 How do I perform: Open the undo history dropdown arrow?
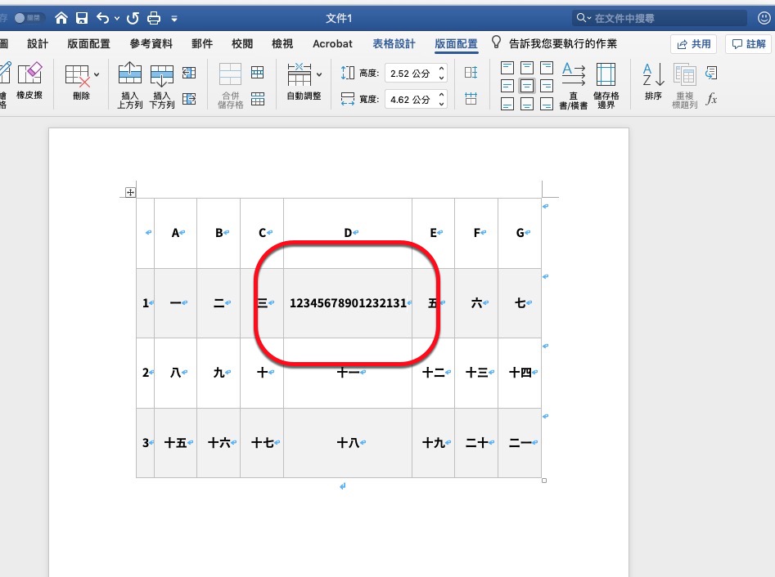click(115, 17)
